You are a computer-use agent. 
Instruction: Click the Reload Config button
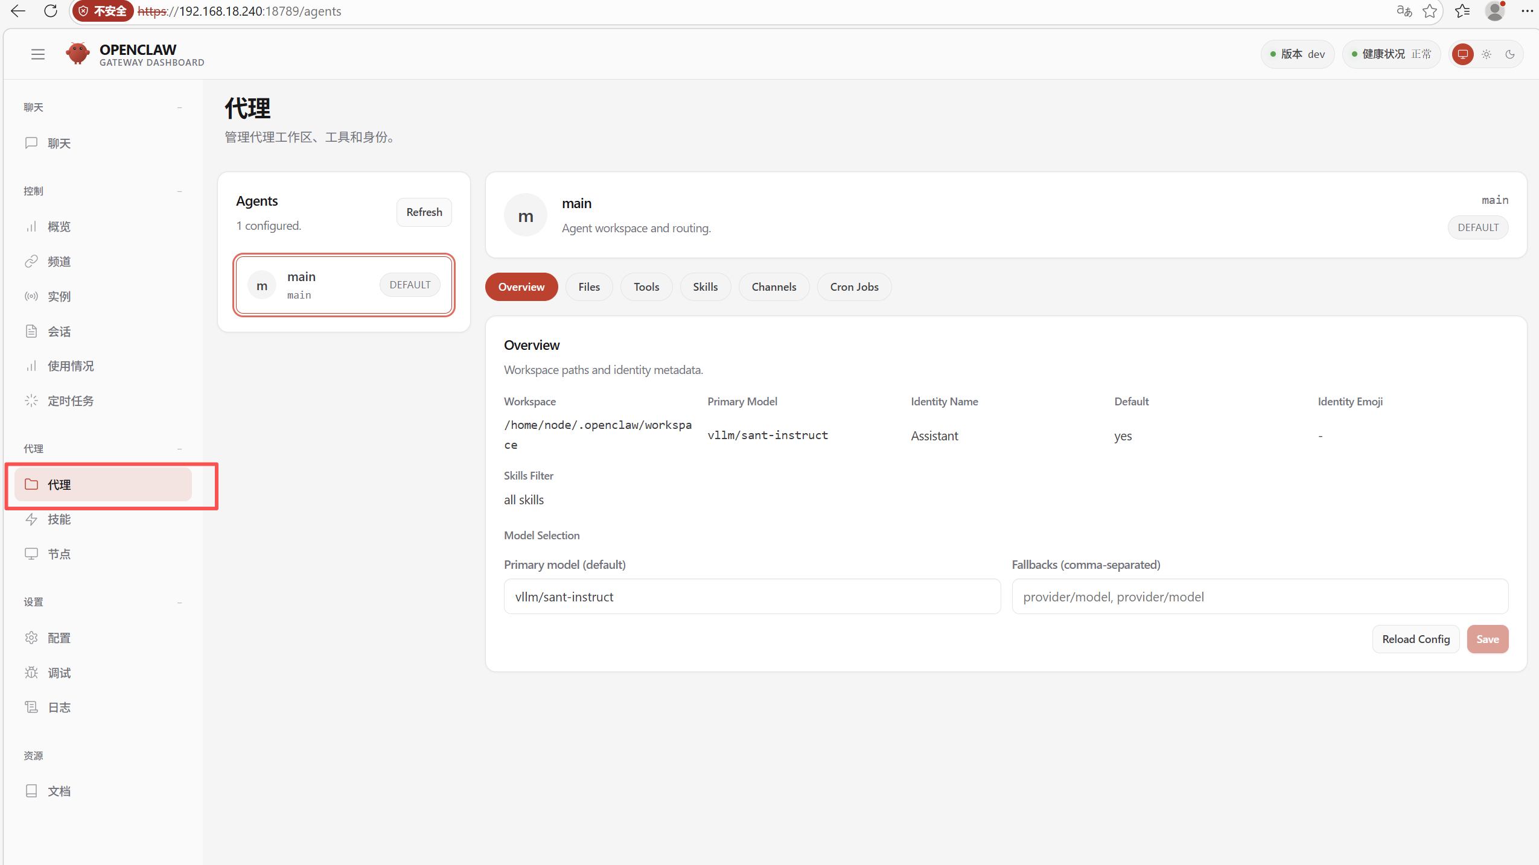(1415, 639)
